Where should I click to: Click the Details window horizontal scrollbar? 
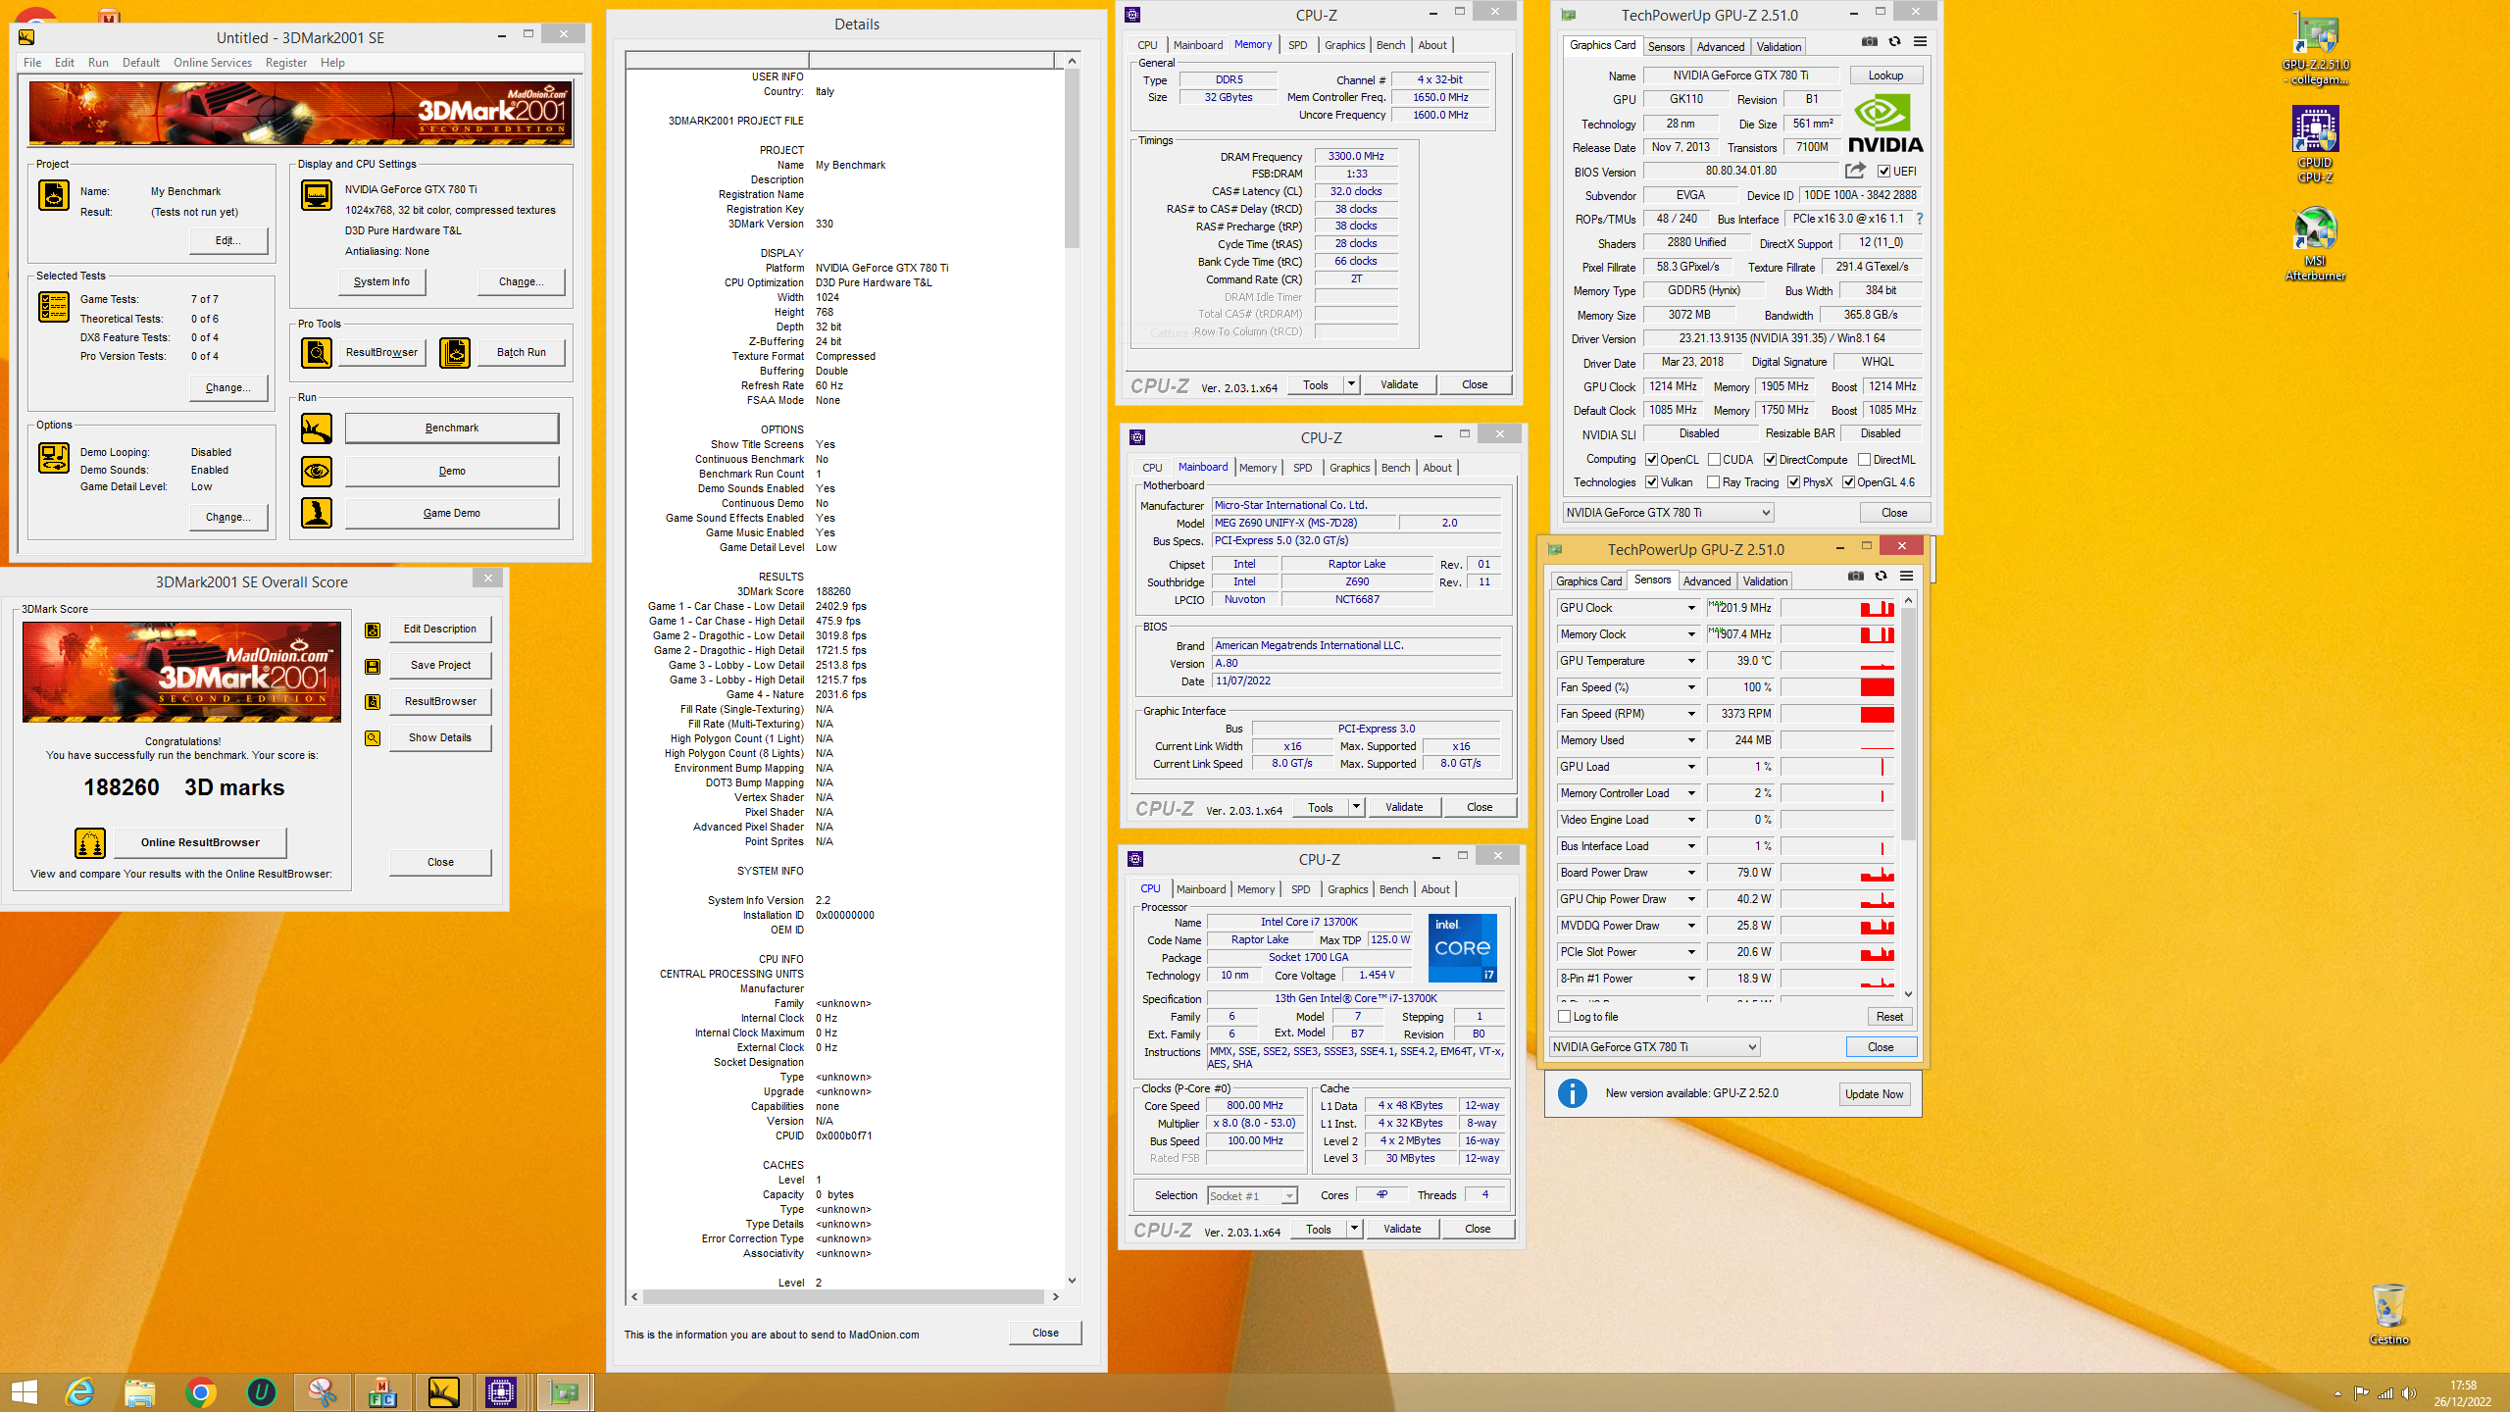[x=844, y=1296]
